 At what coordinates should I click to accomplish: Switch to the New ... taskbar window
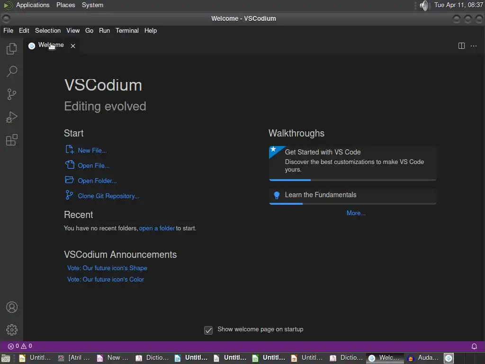[x=114, y=358]
